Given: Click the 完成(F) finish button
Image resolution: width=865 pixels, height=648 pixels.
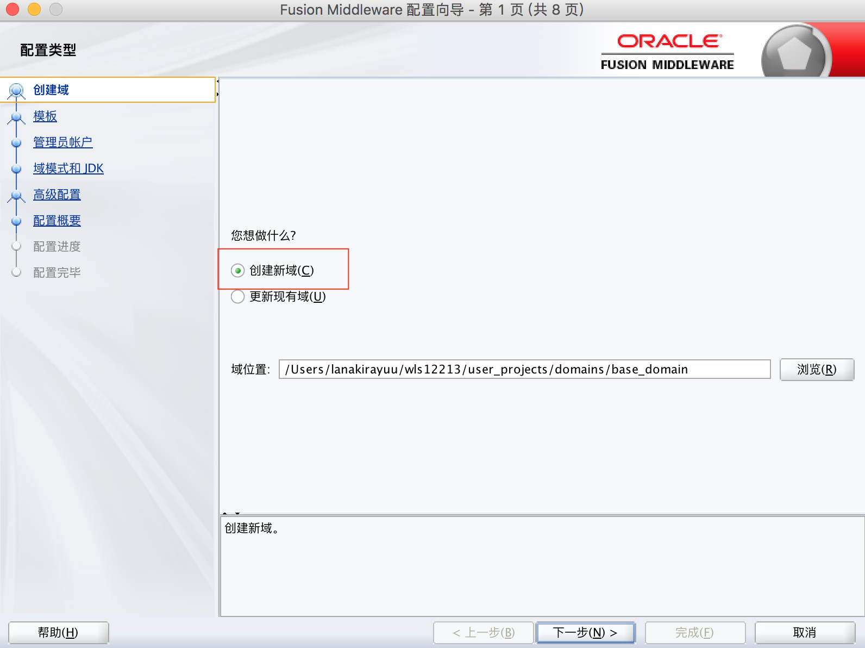Looking at the screenshot, I should pos(695,633).
